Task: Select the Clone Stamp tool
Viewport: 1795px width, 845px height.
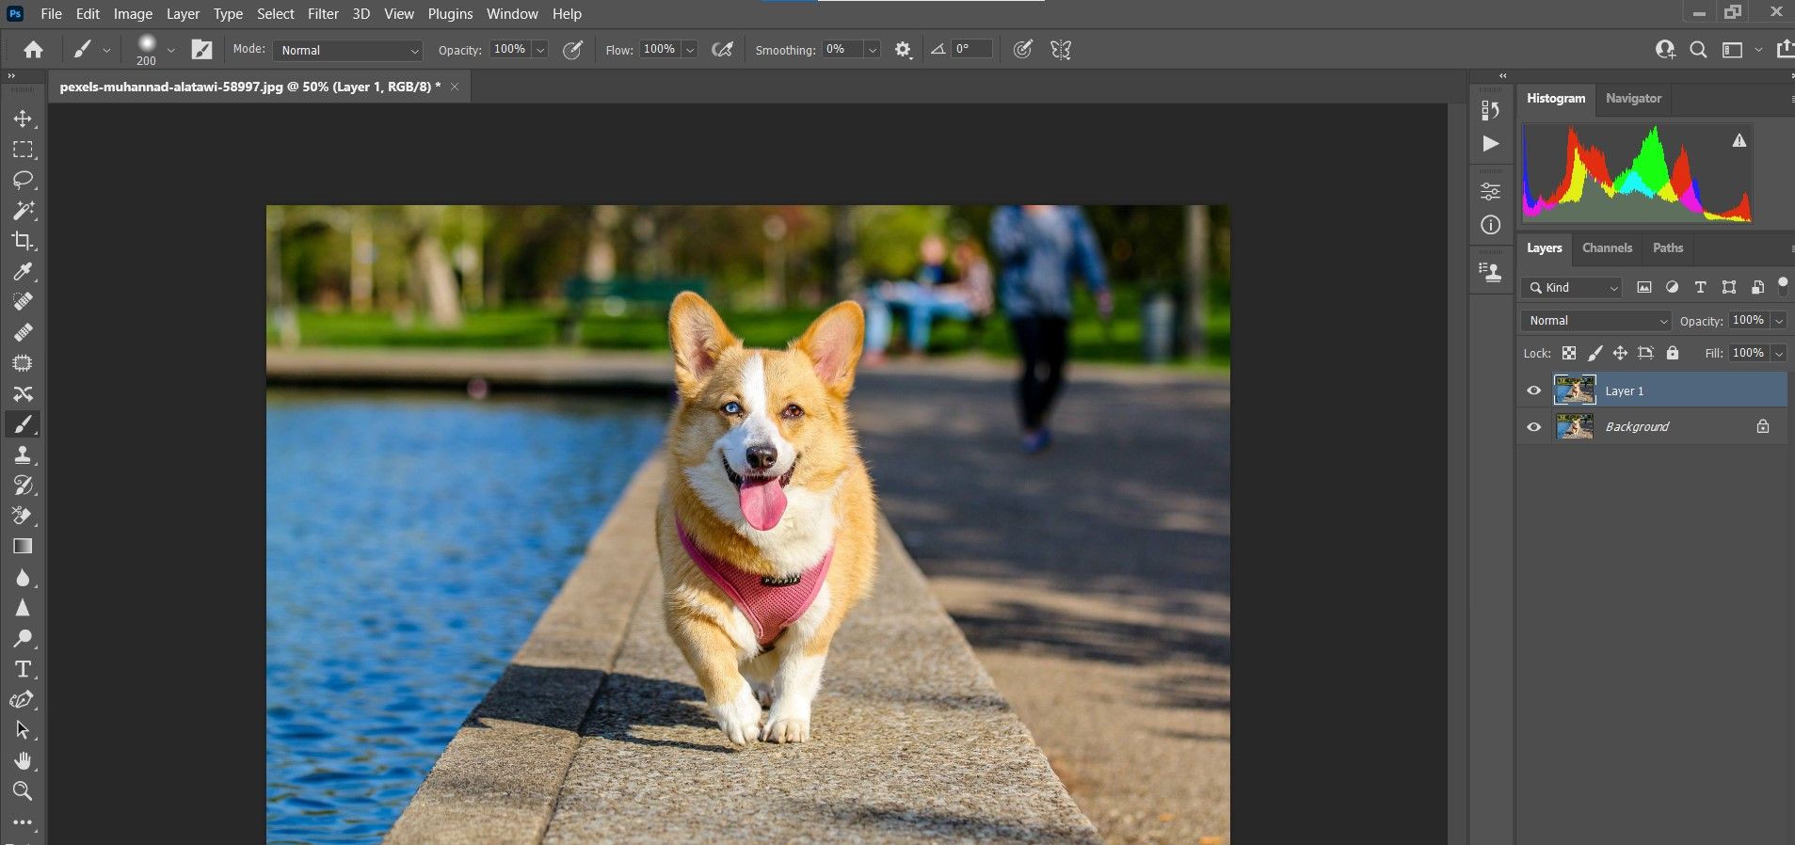Action: (x=23, y=454)
